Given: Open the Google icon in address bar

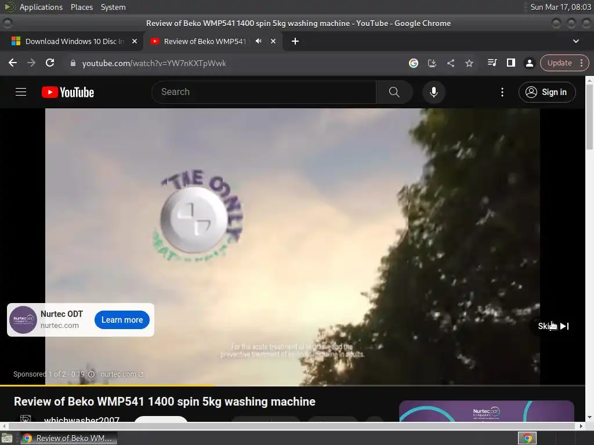Looking at the screenshot, I should tap(413, 63).
